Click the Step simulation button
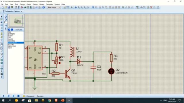This screenshot has height=103, width=184. click(x=9, y=96)
